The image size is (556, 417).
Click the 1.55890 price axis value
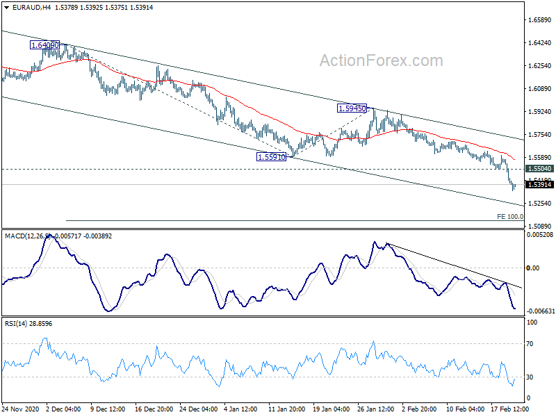point(540,158)
